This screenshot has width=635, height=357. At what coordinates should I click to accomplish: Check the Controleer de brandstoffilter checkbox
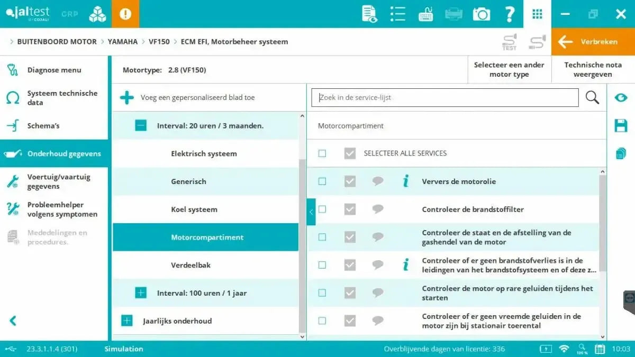pyautogui.click(x=322, y=209)
